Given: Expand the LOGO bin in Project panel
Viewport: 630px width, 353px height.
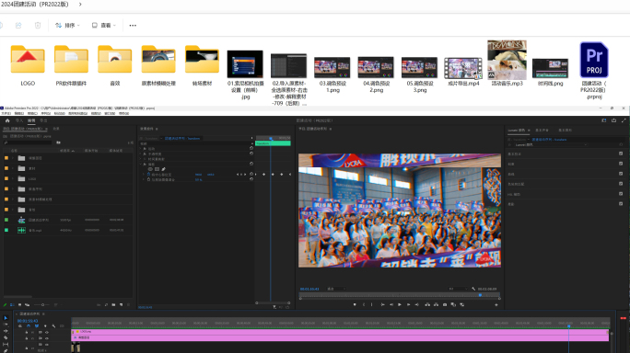Looking at the screenshot, I should coord(13,179).
